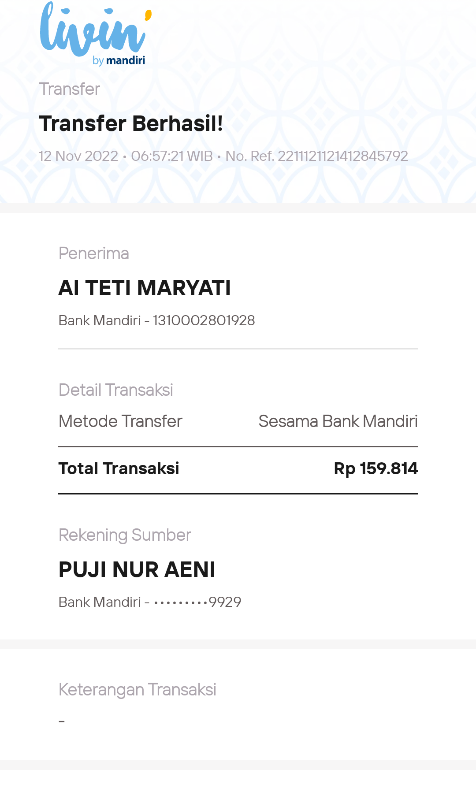
Task: Click the "Keterangan Transaksi" label
Action: click(138, 690)
